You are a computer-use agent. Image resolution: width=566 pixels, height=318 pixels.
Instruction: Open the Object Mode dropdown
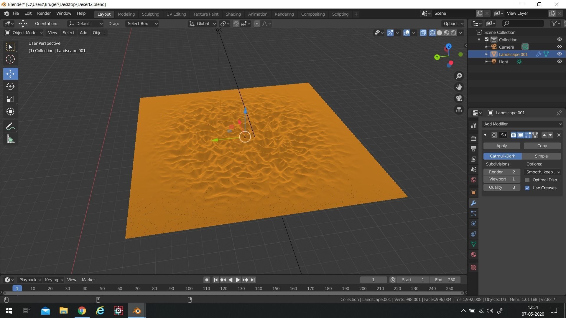click(24, 33)
